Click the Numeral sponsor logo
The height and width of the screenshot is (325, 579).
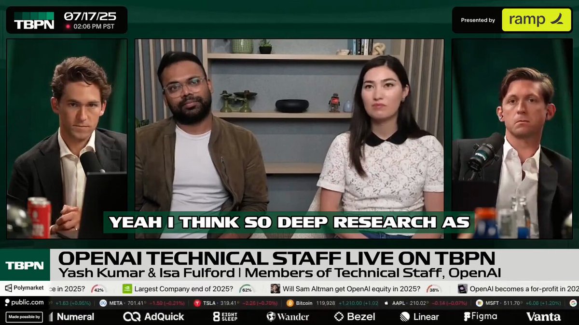point(70,317)
